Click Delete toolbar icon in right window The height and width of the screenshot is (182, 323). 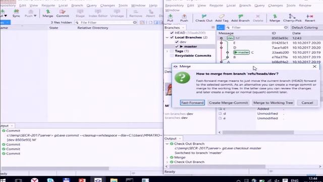(258, 18)
